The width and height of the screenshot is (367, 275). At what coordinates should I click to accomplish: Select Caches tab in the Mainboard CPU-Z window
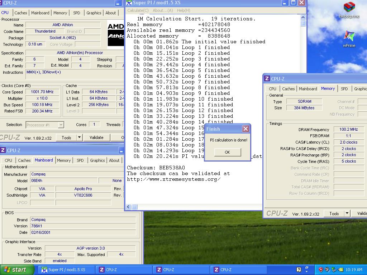[x=24, y=160]
